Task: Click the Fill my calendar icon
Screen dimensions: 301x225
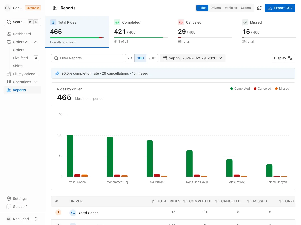Action: (9, 74)
